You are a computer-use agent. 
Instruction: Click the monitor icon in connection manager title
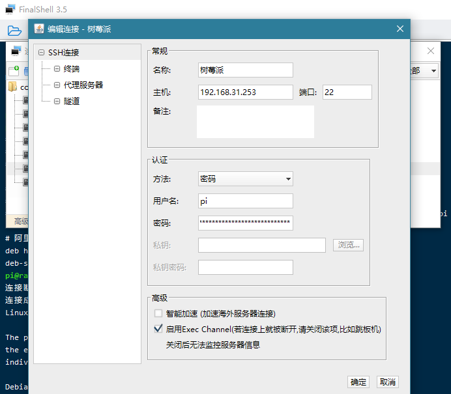16,51
